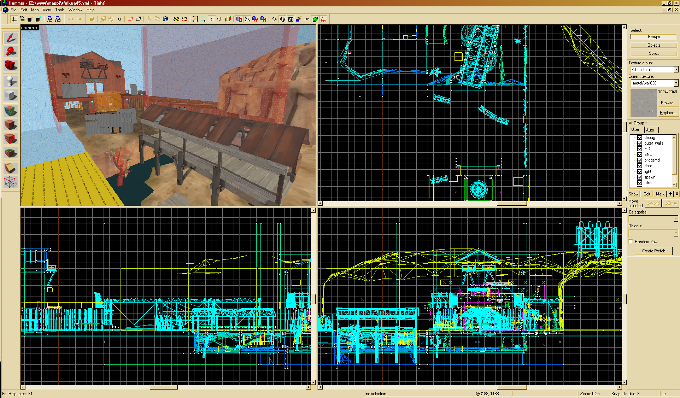
Task: Click the Clipping tool with yellow plane
Action: pos(11,168)
